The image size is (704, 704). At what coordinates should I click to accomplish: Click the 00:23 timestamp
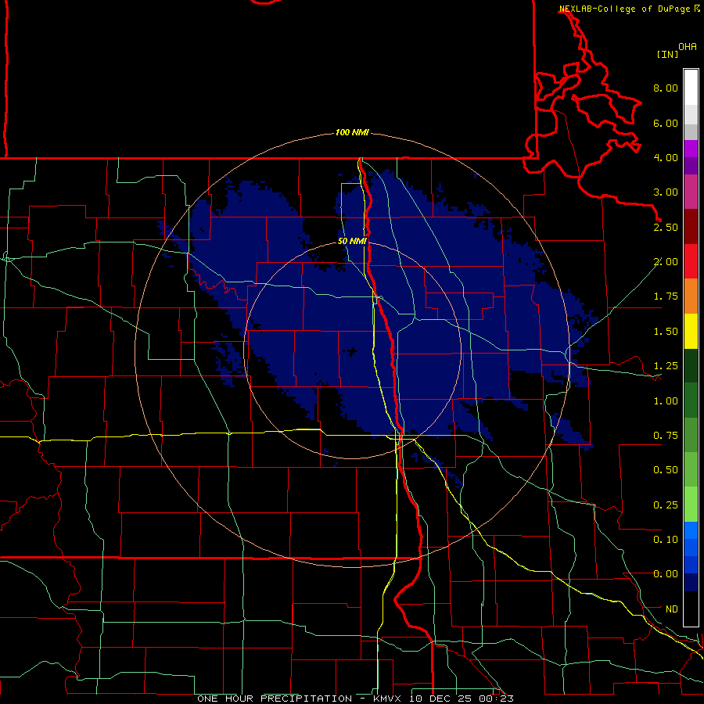click(x=495, y=699)
